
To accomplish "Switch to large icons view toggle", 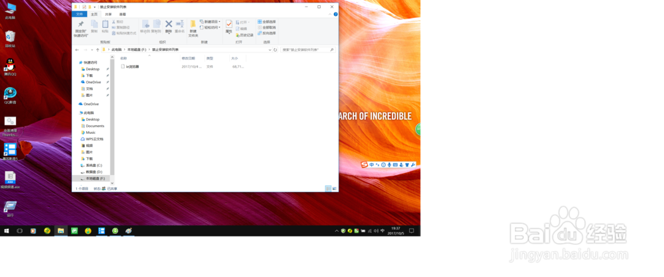I will coord(335,188).
